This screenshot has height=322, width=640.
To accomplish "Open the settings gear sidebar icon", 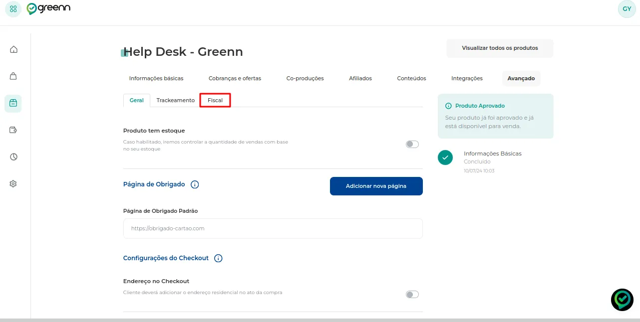I will point(13,184).
